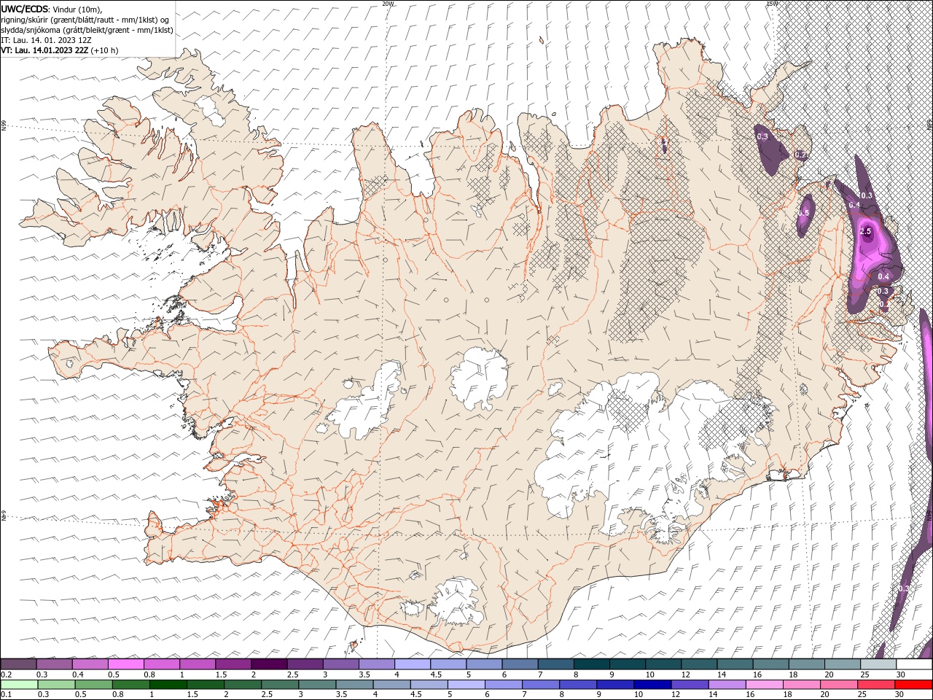Click the slate blue 6 swatch, upper legend row
Screen dimensions: 933x700
tap(520, 664)
